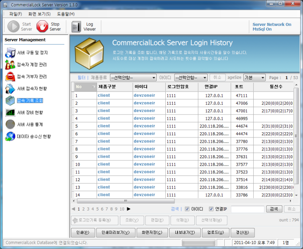Click the client cell in row 7
This screenshot has width=303, height=249.
click(x=115, y=141)
